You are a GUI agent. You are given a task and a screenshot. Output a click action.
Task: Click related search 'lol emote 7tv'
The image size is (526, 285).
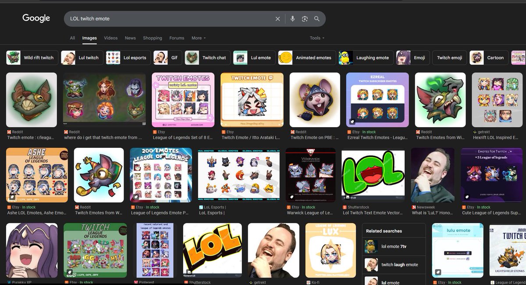tap(394, 247)
